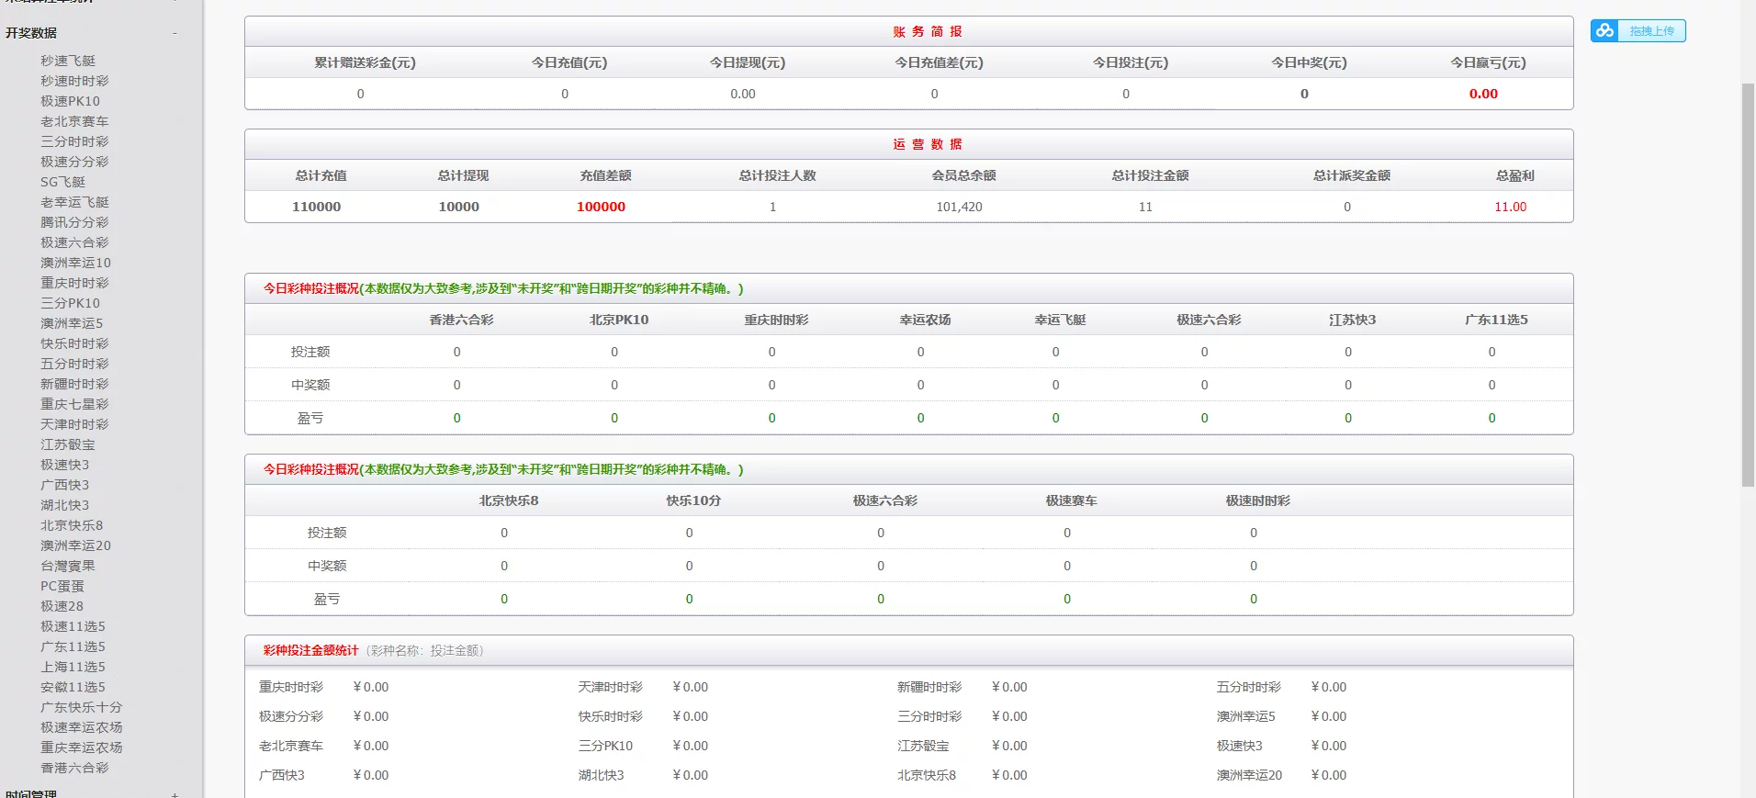
Task: Open 老北京赛车 sidebar entry
Action: 74,121
